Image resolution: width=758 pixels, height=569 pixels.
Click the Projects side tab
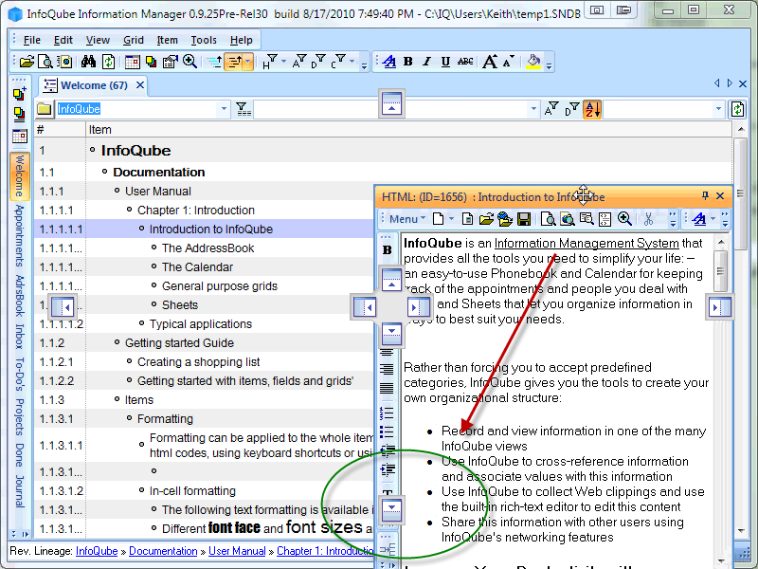pyautogui.click(x=19, y=416)
